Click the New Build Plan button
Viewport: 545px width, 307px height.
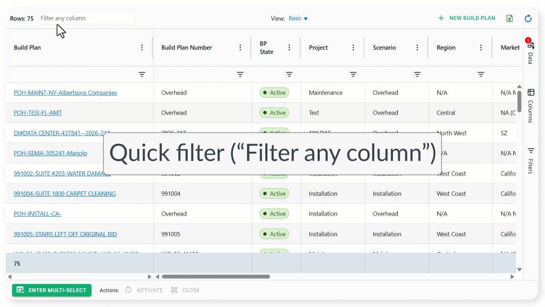point(467,18)
